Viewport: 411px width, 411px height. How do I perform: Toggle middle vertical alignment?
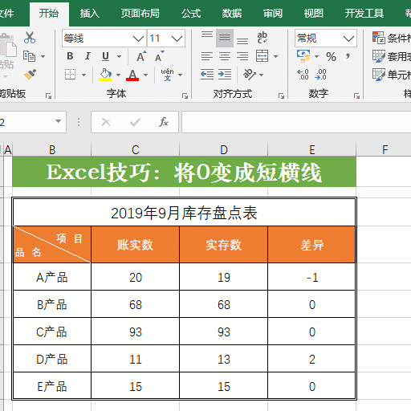[225, 38]
